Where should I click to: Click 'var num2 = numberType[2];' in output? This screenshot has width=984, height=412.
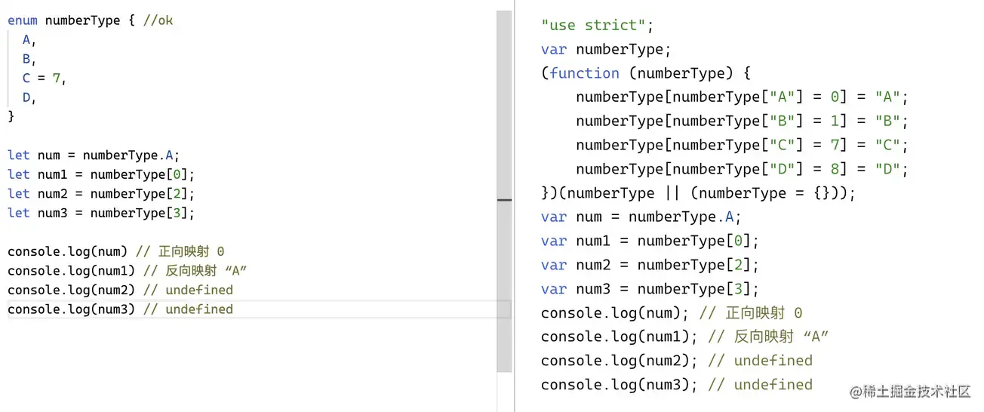click(650, 265)
